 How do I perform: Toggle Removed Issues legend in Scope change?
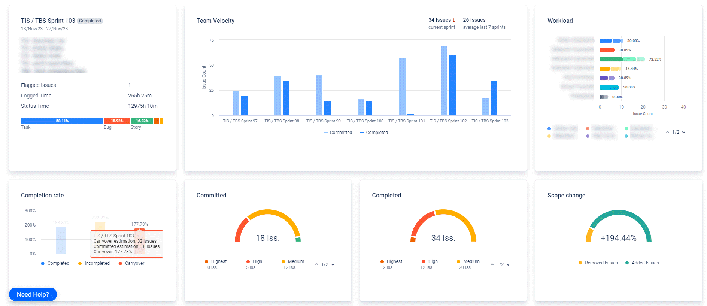click(x=598, y=263)
